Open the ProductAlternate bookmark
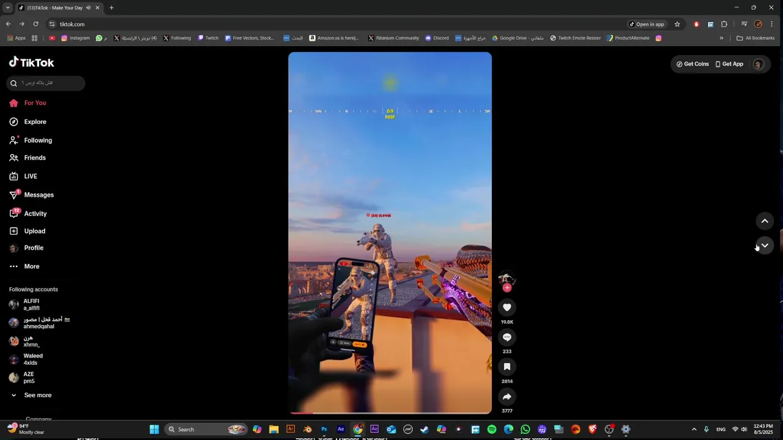Screen dimensions: 783x440 tap(628, 38)
